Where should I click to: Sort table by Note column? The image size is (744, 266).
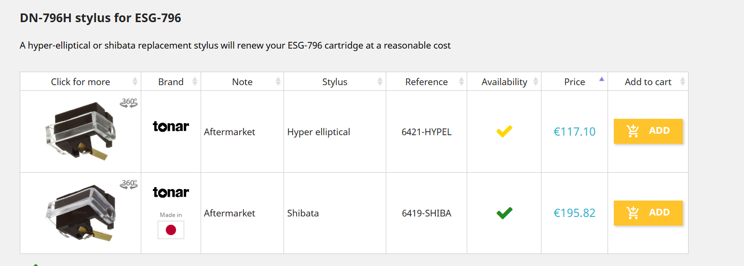click(x=242, y=82)
